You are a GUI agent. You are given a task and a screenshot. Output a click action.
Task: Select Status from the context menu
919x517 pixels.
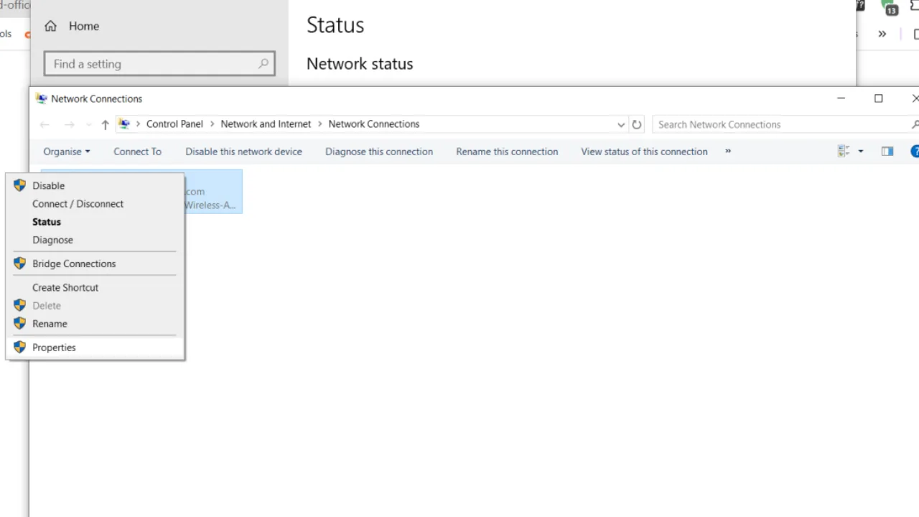46,222
